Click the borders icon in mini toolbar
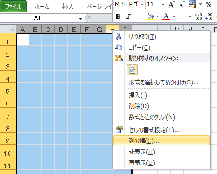This screenshot has width=217, height=174. [x=182, y=17]
